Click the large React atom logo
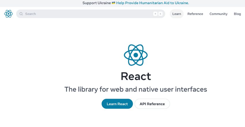 (136, 55)
